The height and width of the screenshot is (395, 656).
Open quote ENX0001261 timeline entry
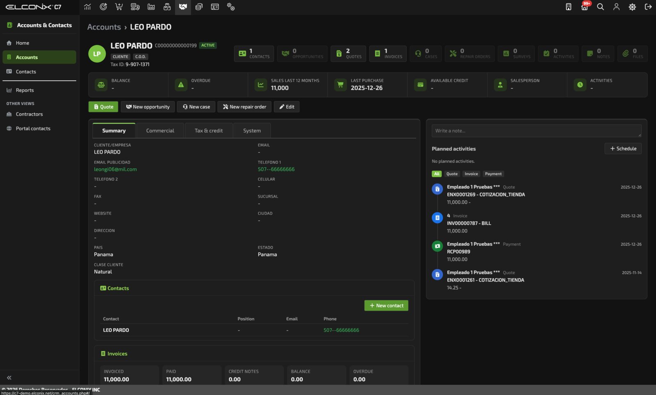point(485,280)
